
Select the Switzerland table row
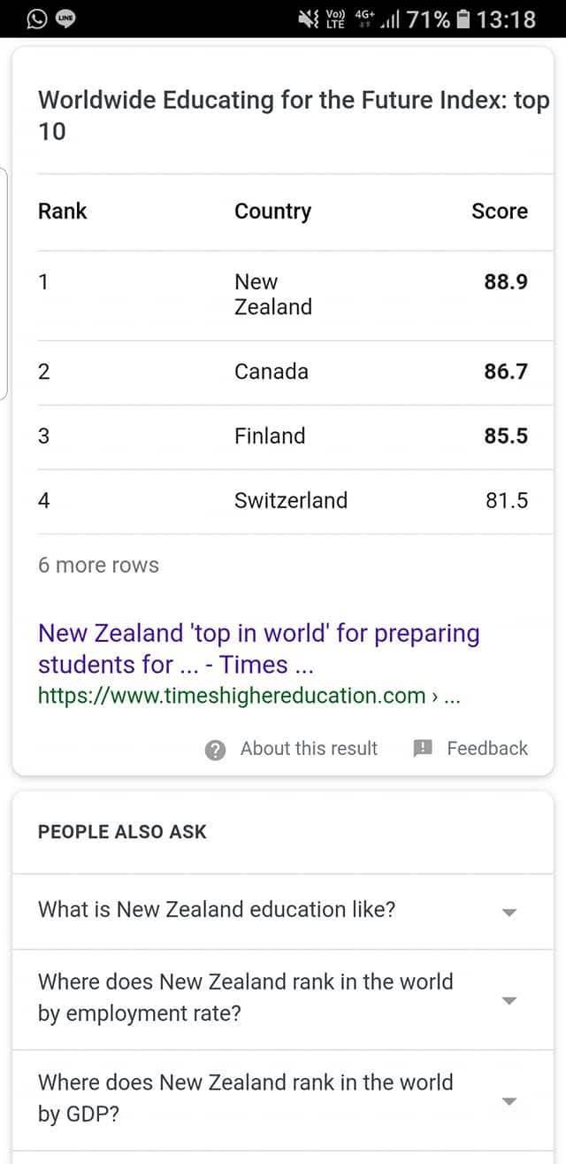coord(283,501)
